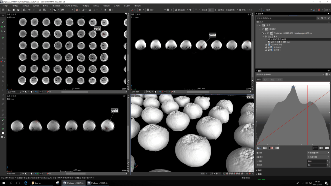
Task: Open the Default workspace dropdown
Action: coord(181,10)
